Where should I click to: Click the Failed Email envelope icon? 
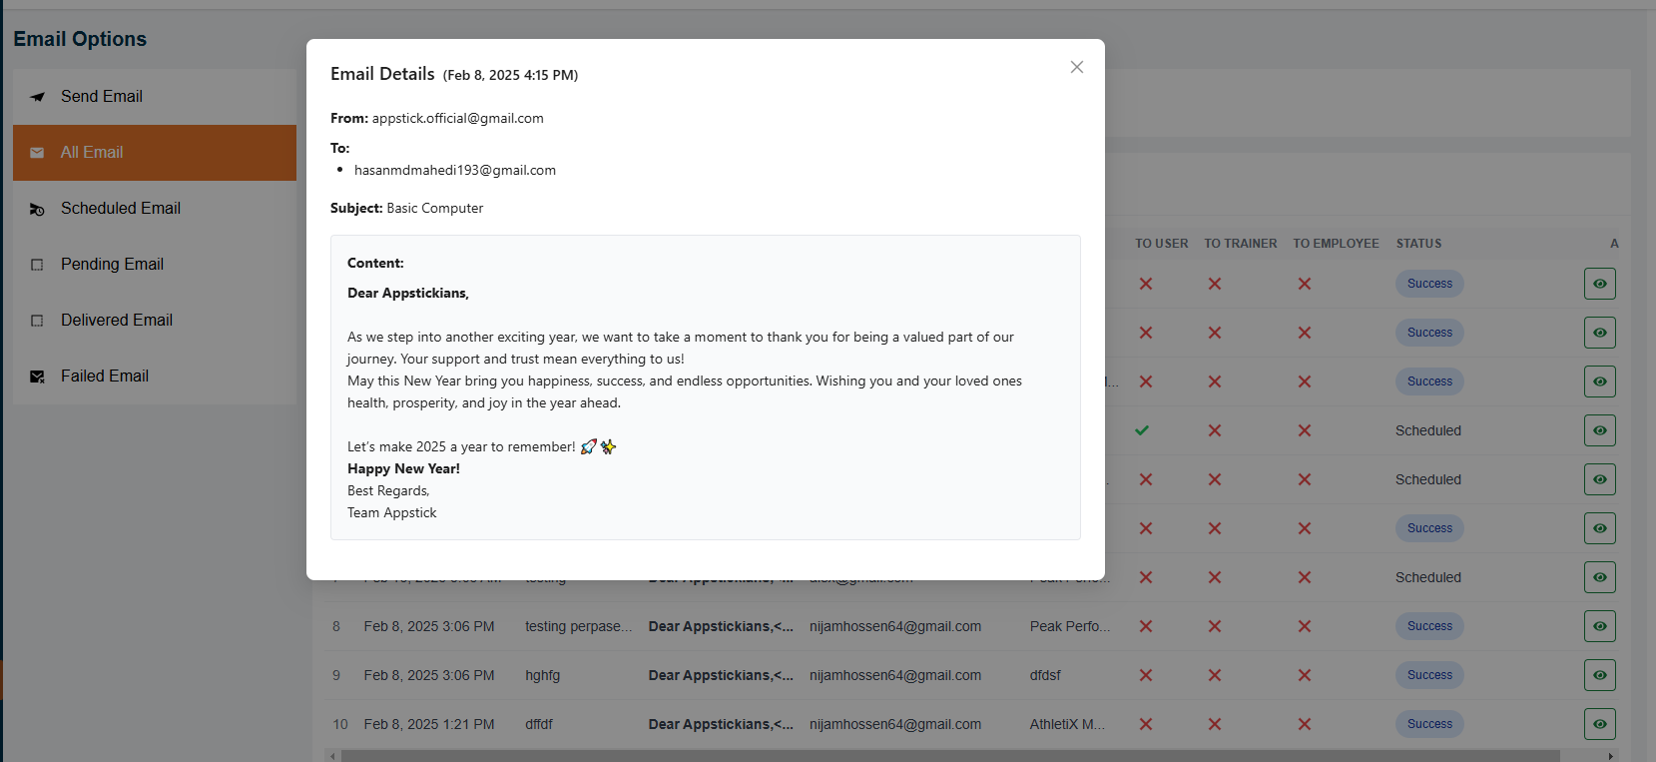coord(37,377)
